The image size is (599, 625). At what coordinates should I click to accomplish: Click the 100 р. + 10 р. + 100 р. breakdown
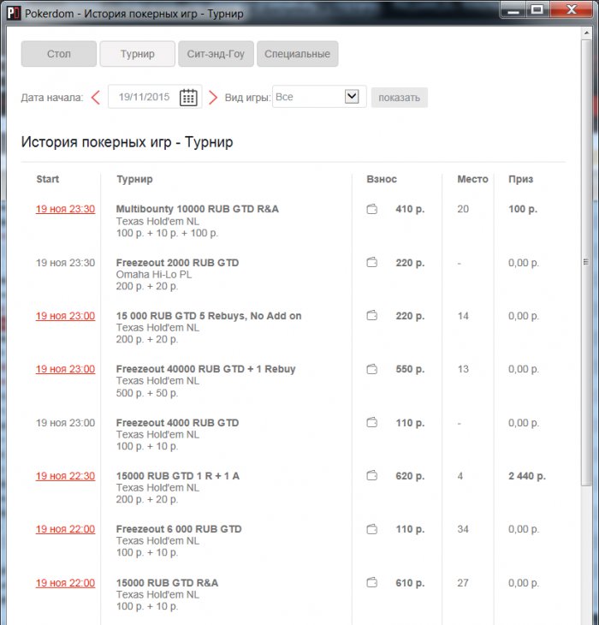tap(167, 233)
